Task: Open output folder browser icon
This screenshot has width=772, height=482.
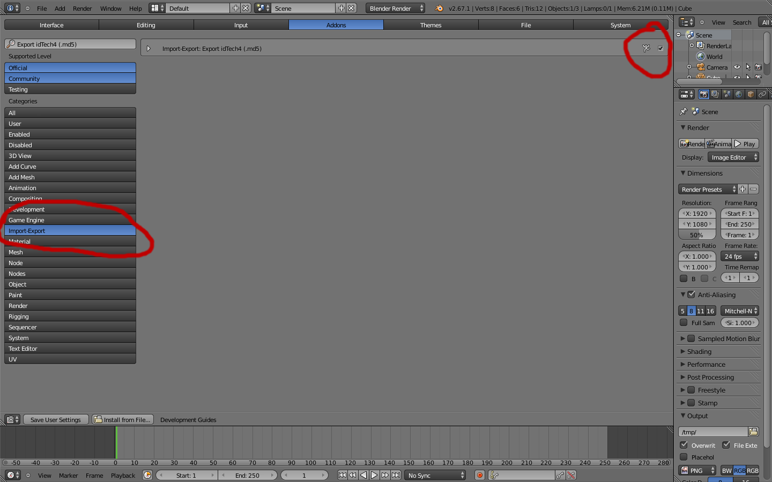Action: click(x=753, y=432)
